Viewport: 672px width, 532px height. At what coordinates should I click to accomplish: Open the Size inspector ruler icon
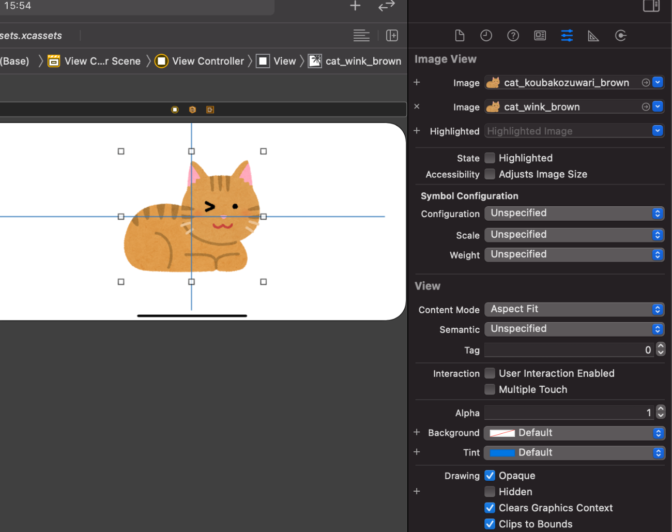tap(593, 36)
